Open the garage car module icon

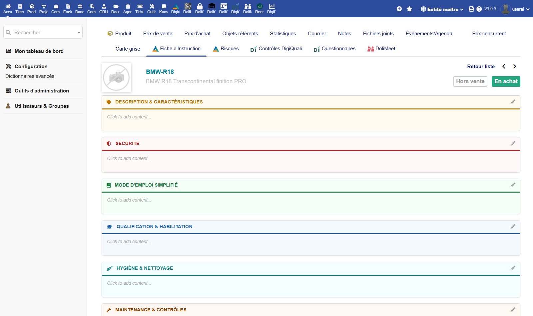pos(212,9)
